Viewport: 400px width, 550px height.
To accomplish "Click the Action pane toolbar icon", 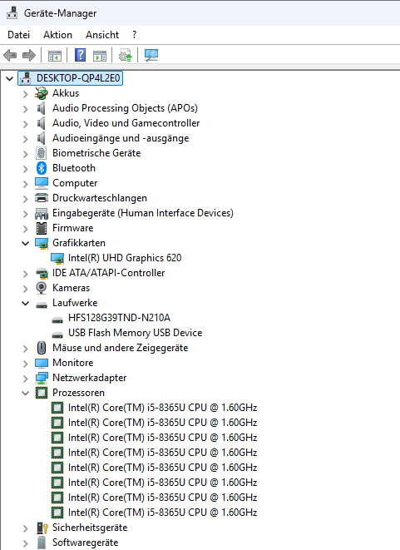I will pos(100,56).
